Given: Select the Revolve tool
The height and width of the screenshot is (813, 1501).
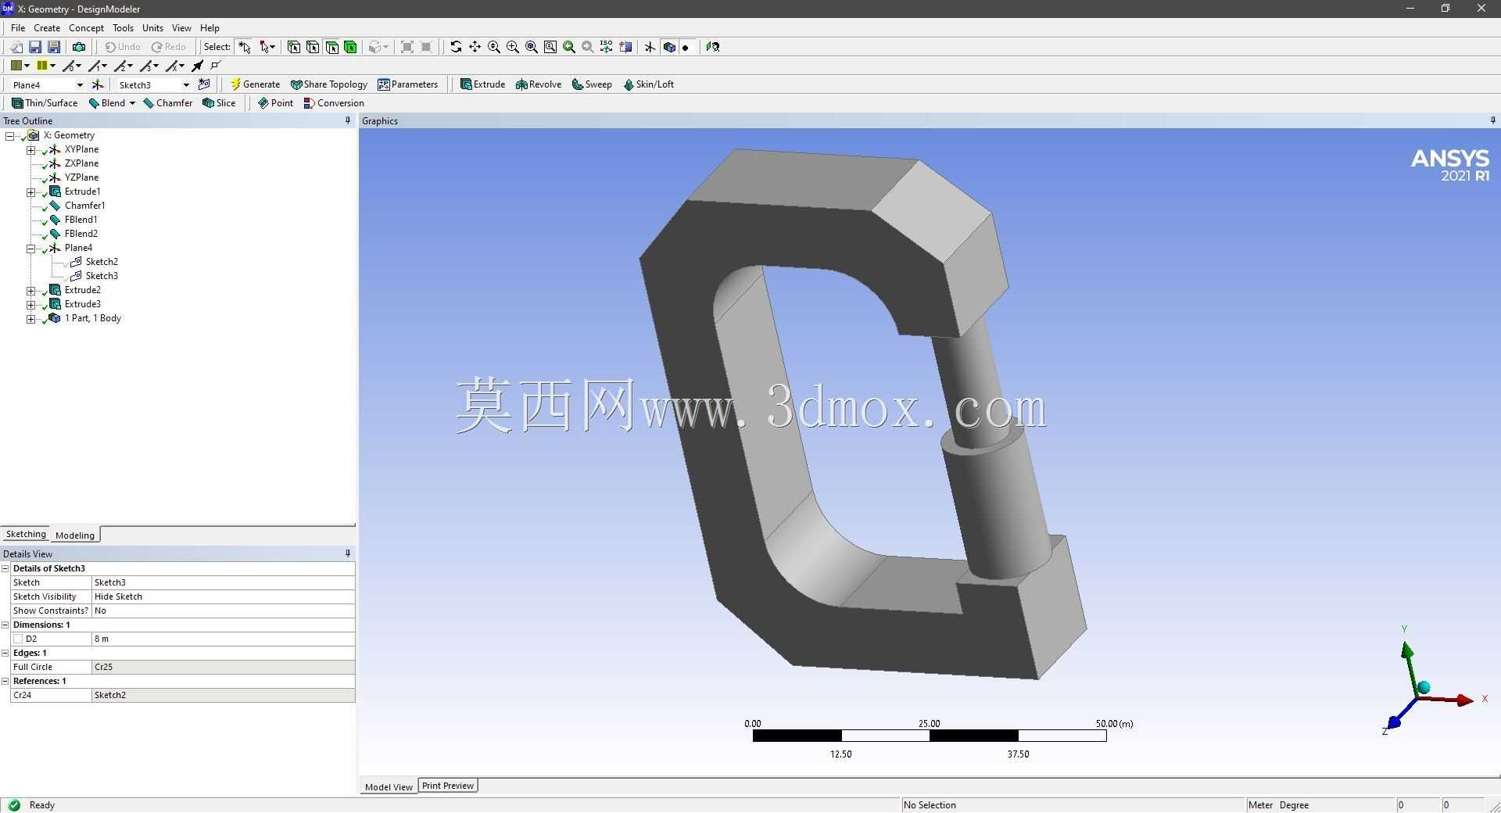Looking at the screenshot, I should 539,84.
